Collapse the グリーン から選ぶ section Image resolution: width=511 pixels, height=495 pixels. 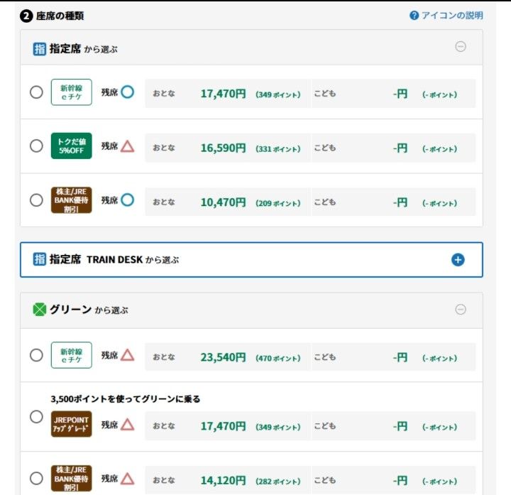[x=460, y=309]
